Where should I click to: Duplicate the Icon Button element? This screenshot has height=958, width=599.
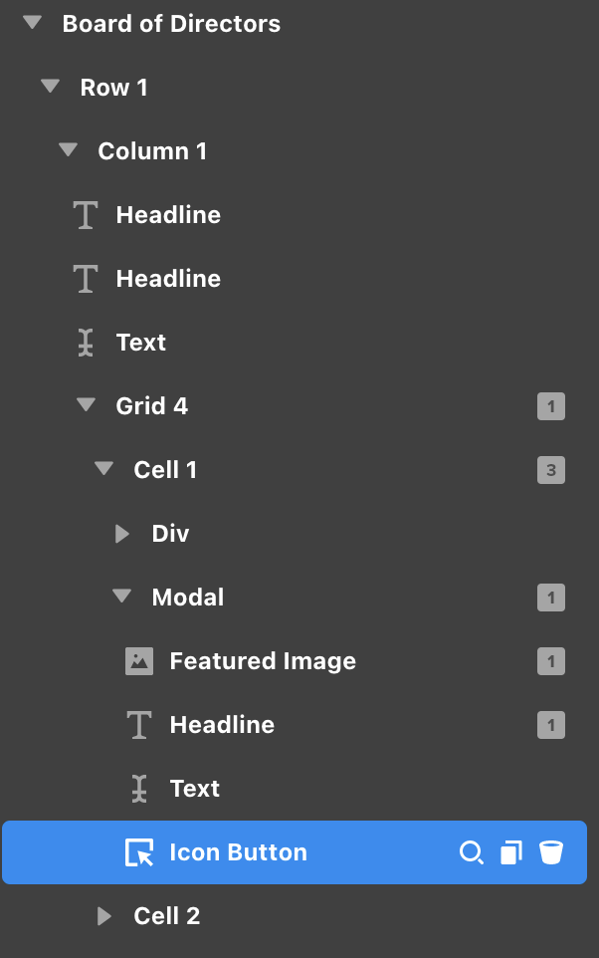click(x=511, y=852)
